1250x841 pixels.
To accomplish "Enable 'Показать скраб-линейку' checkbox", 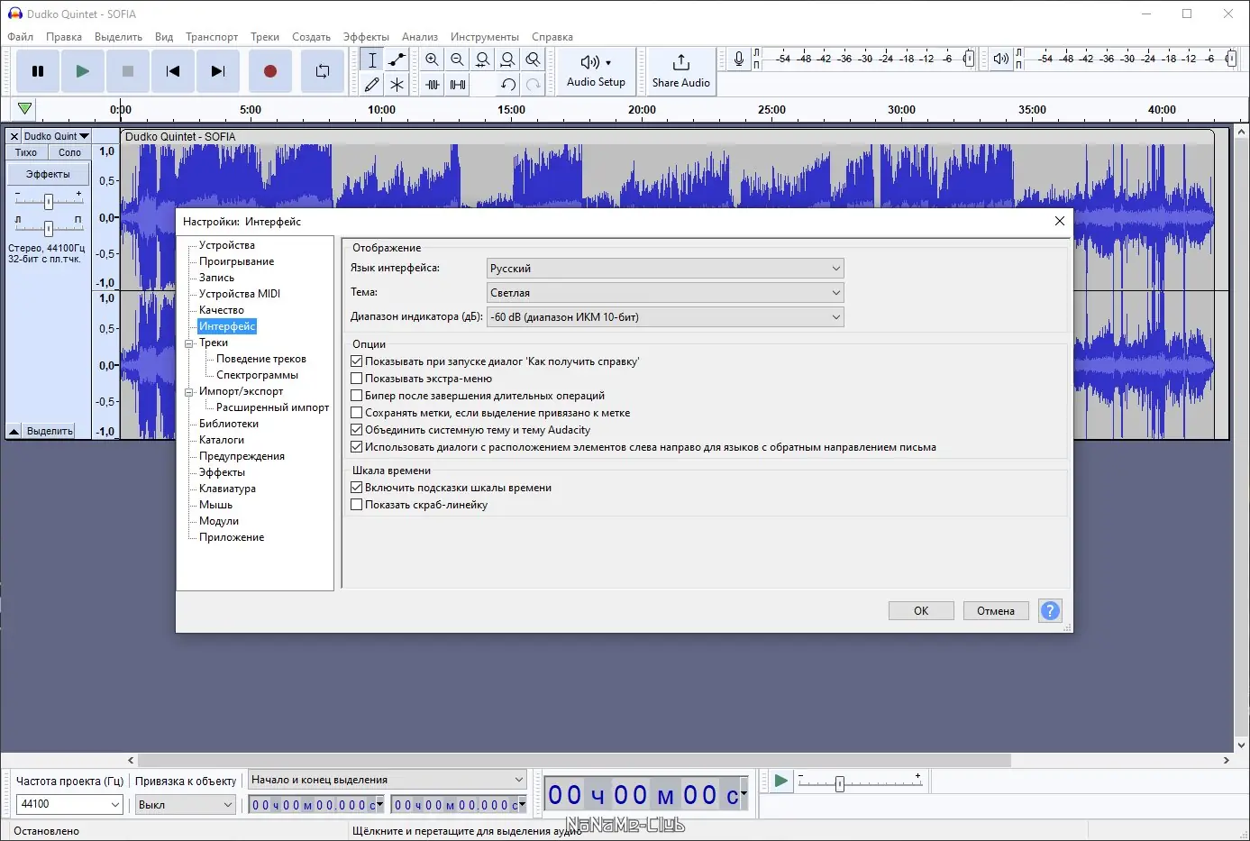I will pyautogui.click(x=357, y=505).
